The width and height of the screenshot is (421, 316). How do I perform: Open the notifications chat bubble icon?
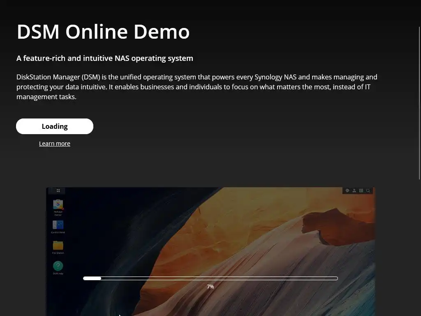[347, 191]
